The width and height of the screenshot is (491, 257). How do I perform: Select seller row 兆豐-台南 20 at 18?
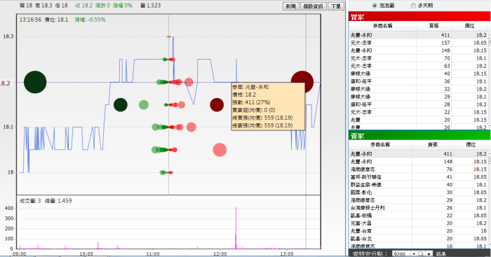pos(418,230)
